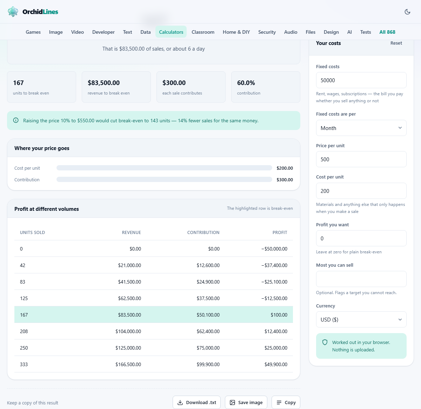Click the picture icon on Save image
The width and height of the screenshot is (421, 409).
coord(232,403)
